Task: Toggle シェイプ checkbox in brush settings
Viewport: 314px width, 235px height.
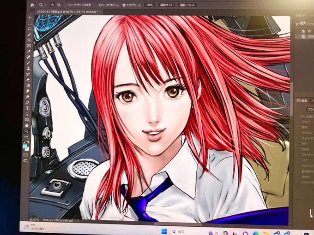Action: pos(299,122)
